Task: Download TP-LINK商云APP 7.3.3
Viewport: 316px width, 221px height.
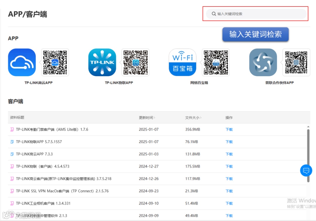Action: click(229, 154)
